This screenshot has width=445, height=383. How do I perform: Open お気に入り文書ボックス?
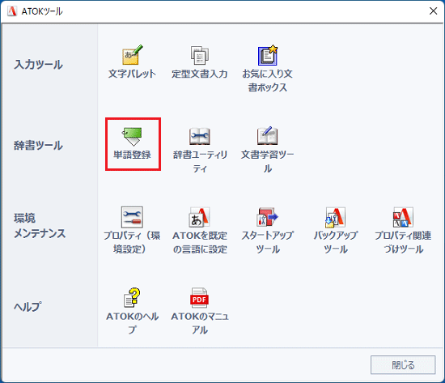pos(267,69)
